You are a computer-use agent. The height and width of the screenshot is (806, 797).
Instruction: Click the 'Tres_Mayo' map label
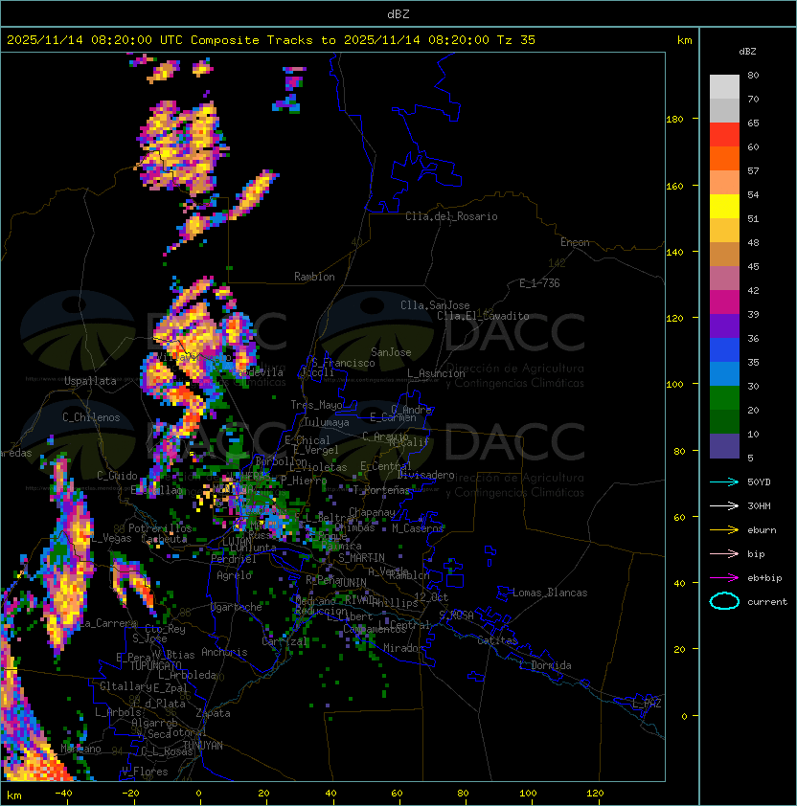(316, 405)
